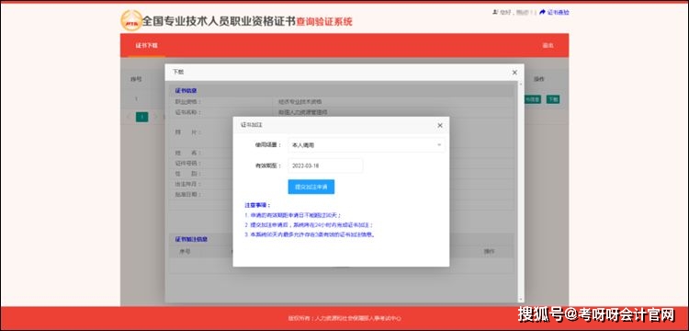
Task: Click the green 下载 button in table row
Action: click(553, 99)
